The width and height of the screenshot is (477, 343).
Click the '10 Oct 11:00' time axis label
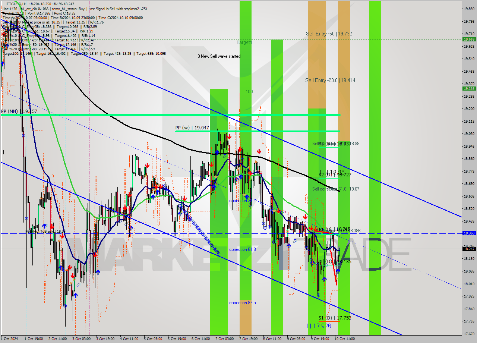[x=344, y=339]
